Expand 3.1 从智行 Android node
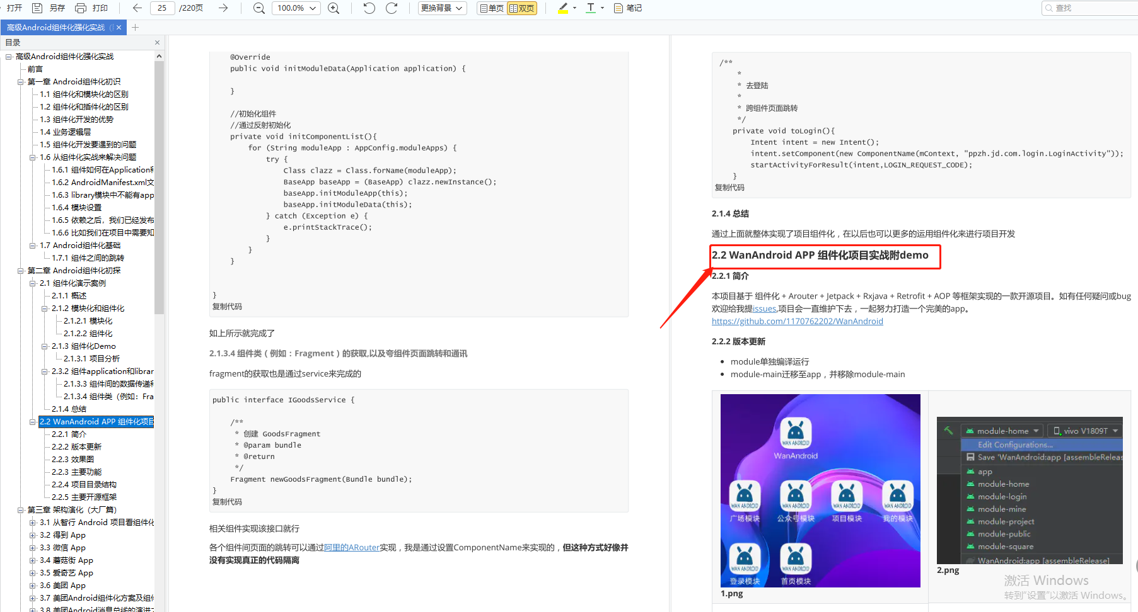This screenshot has width=1138, height=612. pyautogui.click(x=33, y=523)
